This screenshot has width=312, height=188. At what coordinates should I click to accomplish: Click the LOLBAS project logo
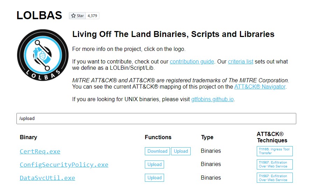(43, 55)
